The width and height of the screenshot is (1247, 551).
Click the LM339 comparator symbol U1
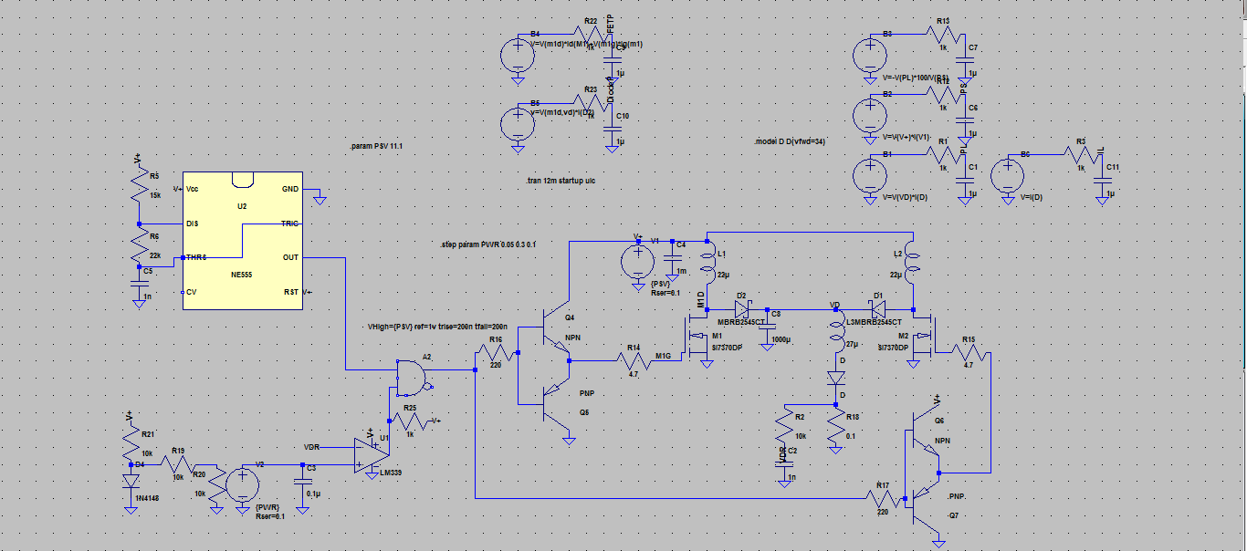371,456
